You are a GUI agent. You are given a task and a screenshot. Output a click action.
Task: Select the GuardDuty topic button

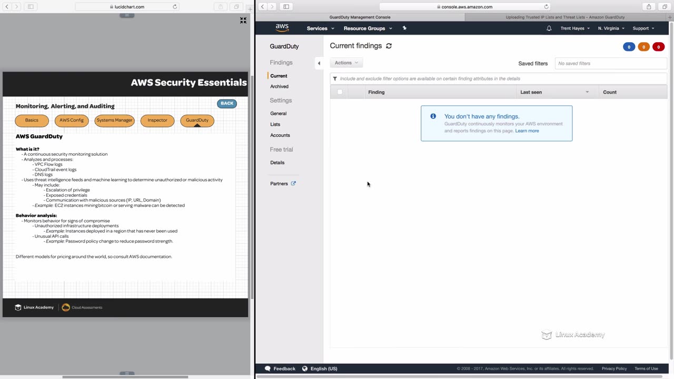[197, 121]
